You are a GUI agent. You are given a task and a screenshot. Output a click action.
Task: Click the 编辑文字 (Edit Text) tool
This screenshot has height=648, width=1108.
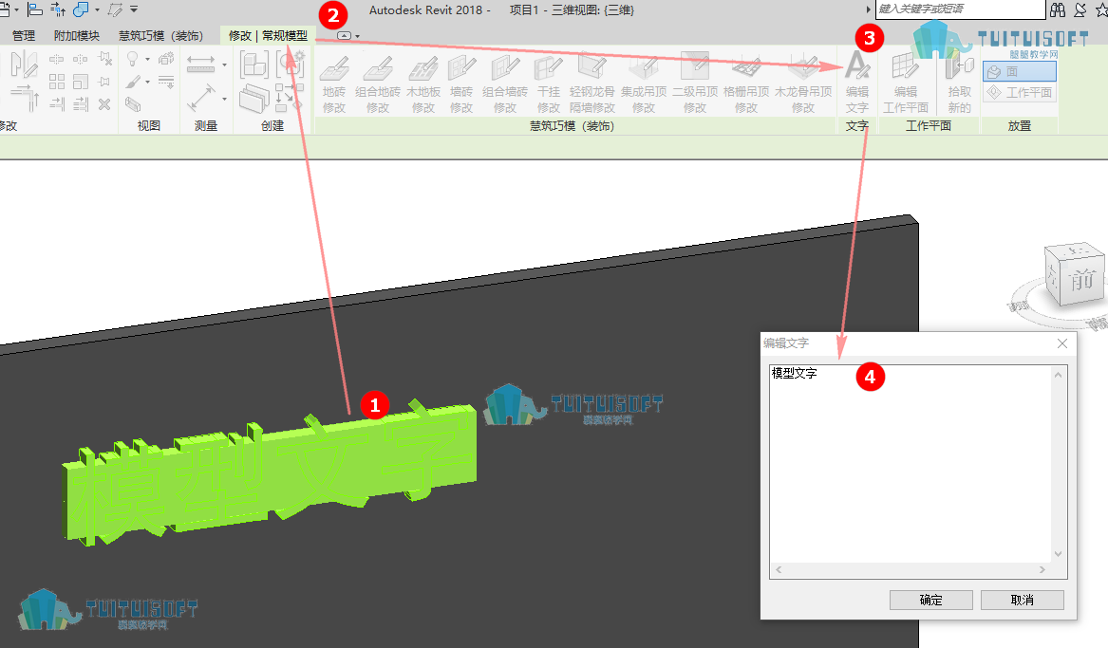point(857,83)
